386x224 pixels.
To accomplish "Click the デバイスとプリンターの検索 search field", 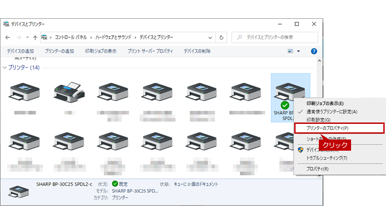I will (x=275, y=38).
